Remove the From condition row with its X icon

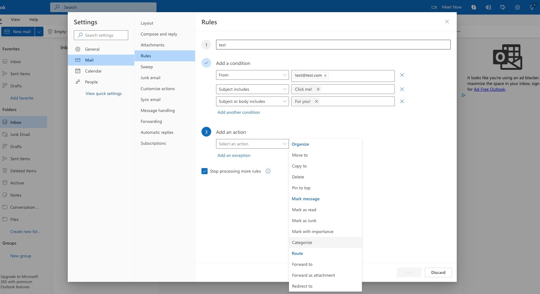click(402, 75)
